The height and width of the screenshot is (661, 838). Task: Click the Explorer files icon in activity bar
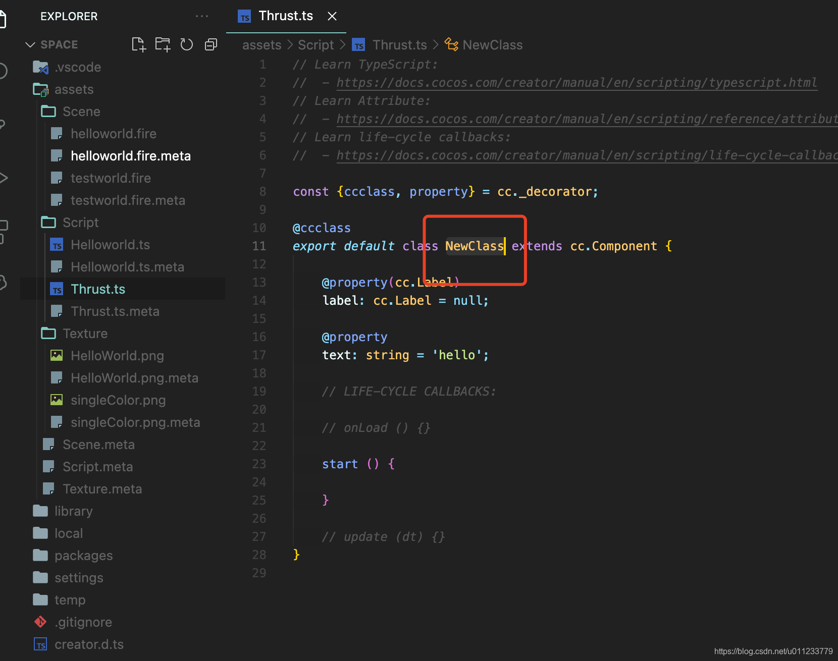[3, 19]
